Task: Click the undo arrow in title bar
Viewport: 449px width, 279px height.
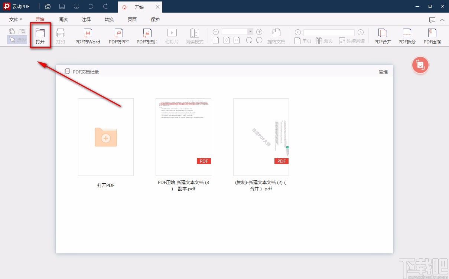Action: click(x=91, y=6)
